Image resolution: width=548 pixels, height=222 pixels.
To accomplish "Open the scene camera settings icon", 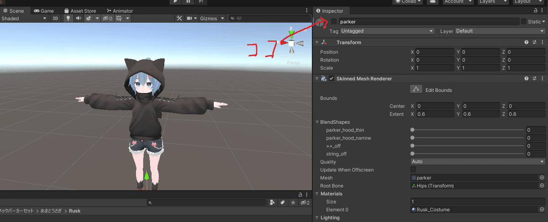I will pos(190,18).
